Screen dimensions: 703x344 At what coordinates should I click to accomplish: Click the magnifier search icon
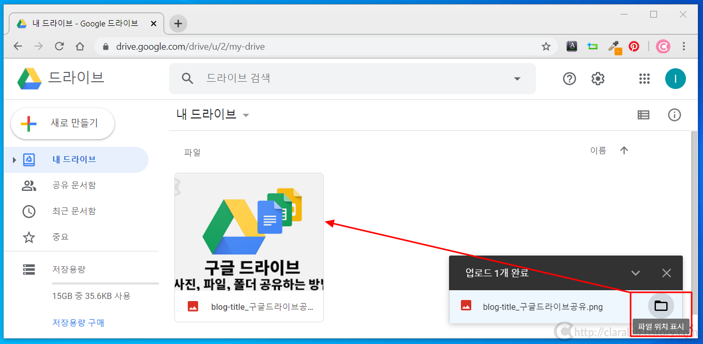point(187,79)
